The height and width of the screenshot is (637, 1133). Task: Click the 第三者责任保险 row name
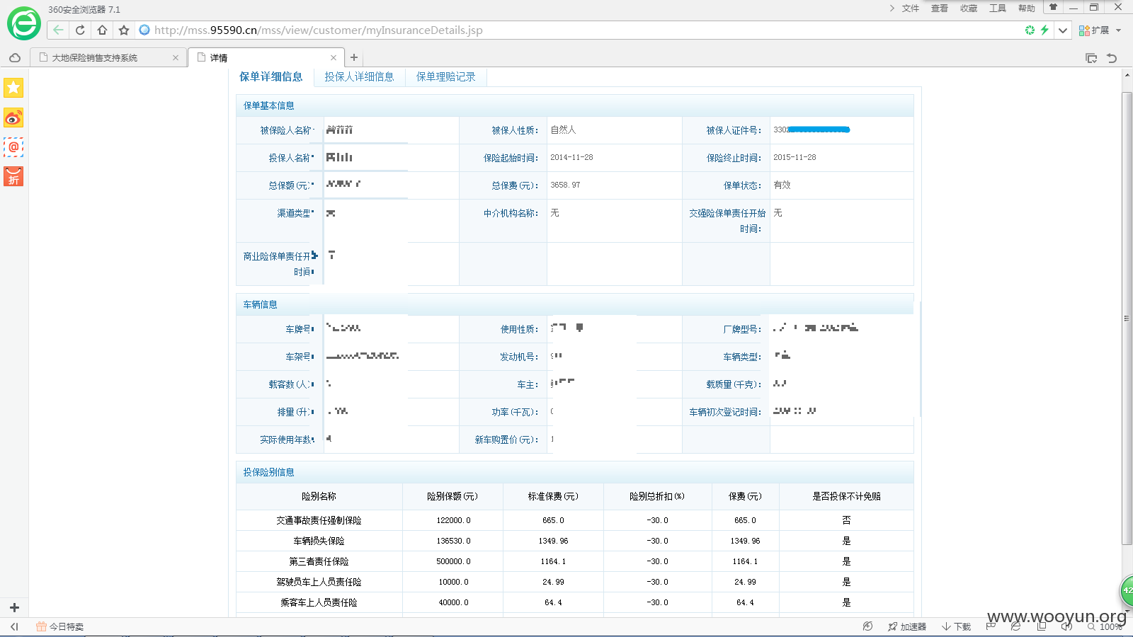point(319,561)
